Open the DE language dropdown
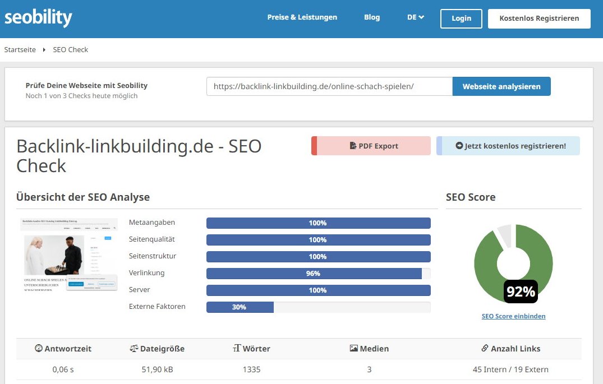 [x=415, y=17]
